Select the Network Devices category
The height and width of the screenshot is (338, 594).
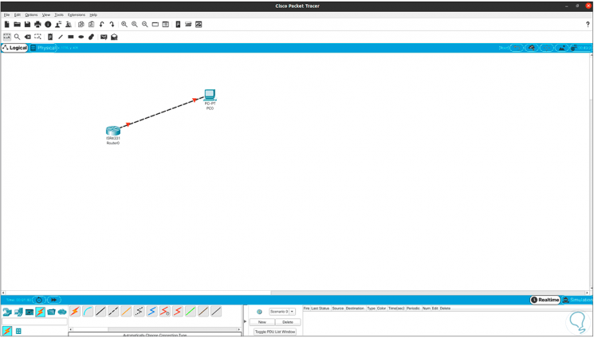coord(7,312)
